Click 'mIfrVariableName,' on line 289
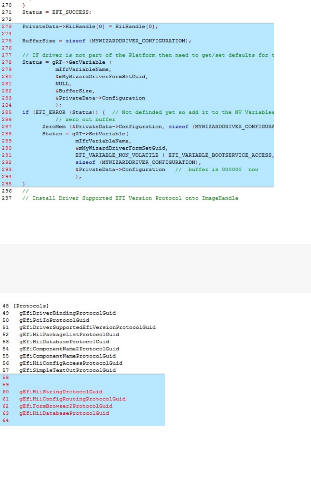The height and width of the screenshot is (493, 311). coord(103,141)
